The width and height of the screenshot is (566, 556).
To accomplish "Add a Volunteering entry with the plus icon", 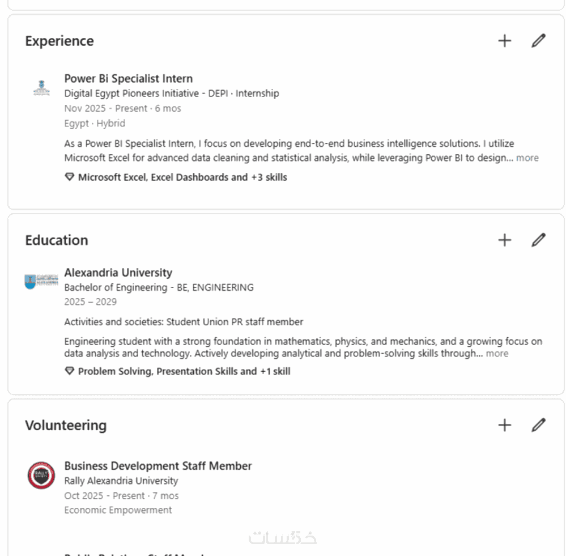I will point(504,425).
